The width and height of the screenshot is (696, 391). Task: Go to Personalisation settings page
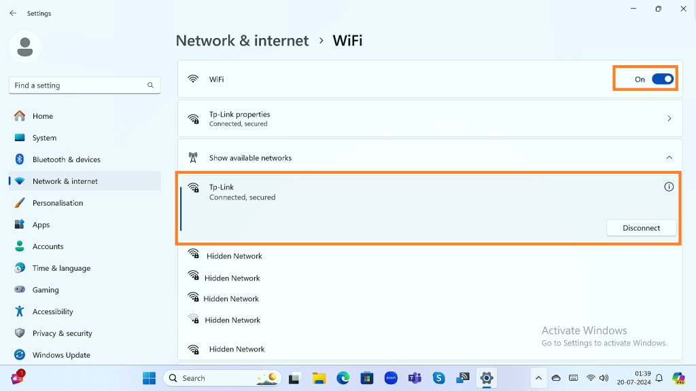(57, 203)
